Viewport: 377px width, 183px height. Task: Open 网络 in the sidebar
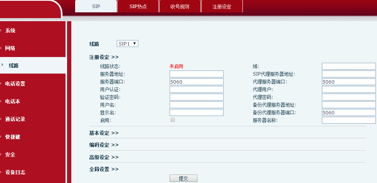(x=10, y=48)
